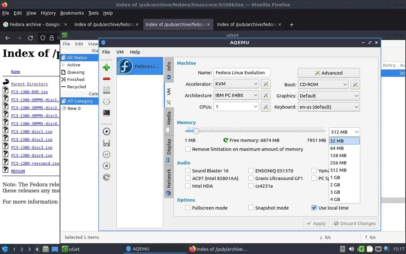406x254 pixels.
Task: Click the volume icon in system tray
Action: pyautogui.click(x=351, y=249)
